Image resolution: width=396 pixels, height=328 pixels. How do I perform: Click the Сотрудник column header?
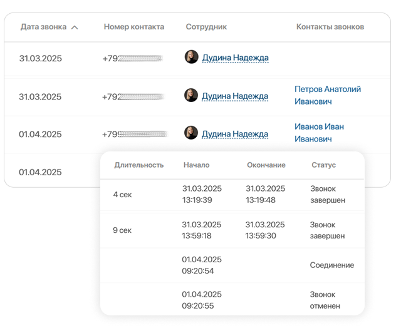coord(206,27)
